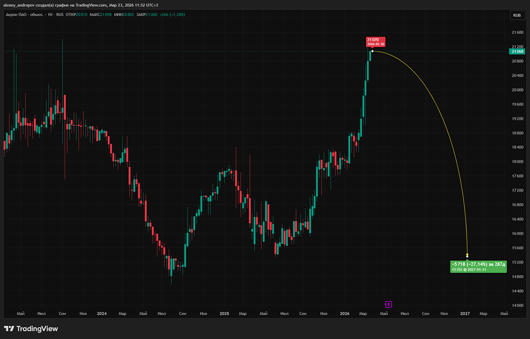Image resolution: width=530 pixels, height=339 pixels.
Task: Click the 14000 price axis label
Action: 517,306
